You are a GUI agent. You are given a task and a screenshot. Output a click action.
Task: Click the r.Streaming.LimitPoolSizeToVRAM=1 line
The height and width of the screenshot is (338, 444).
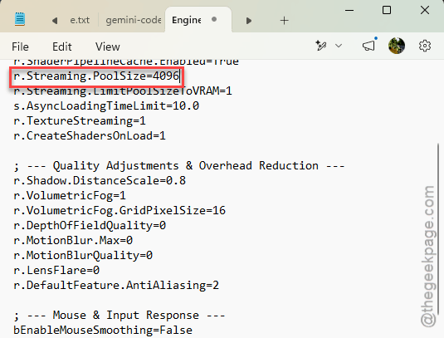(x=123, y=91)
